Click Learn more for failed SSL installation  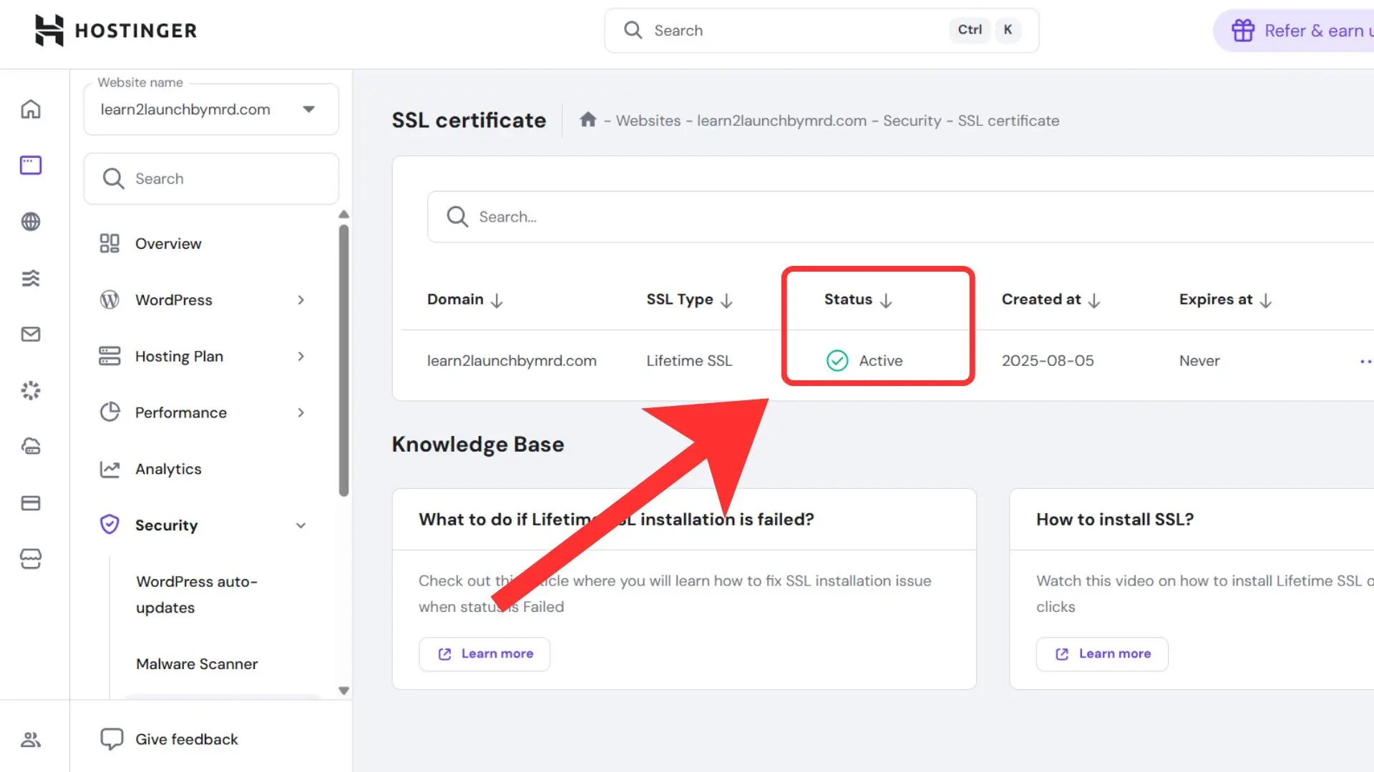coord(484,654)
